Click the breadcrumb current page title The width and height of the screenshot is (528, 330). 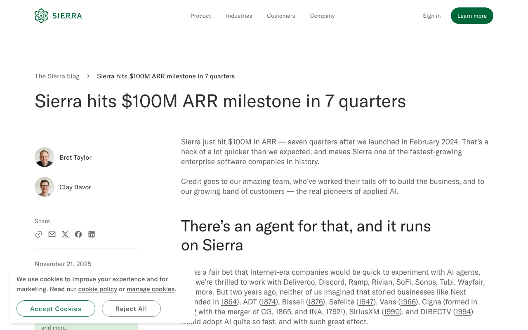[x=166, y=76]
